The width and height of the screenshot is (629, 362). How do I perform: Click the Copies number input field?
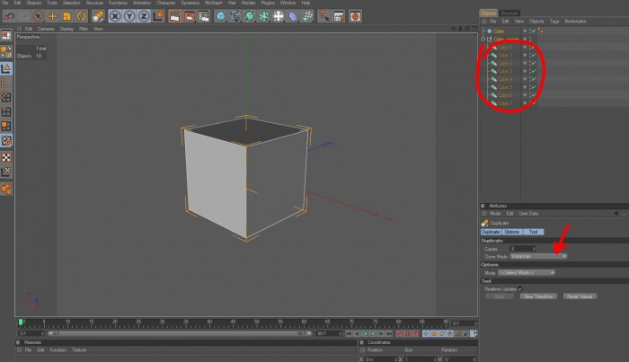click(522, 249)
